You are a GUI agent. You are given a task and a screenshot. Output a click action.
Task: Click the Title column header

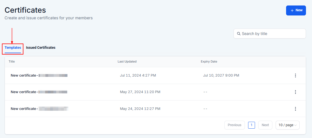pyautogui.click(x=12, y=61)
